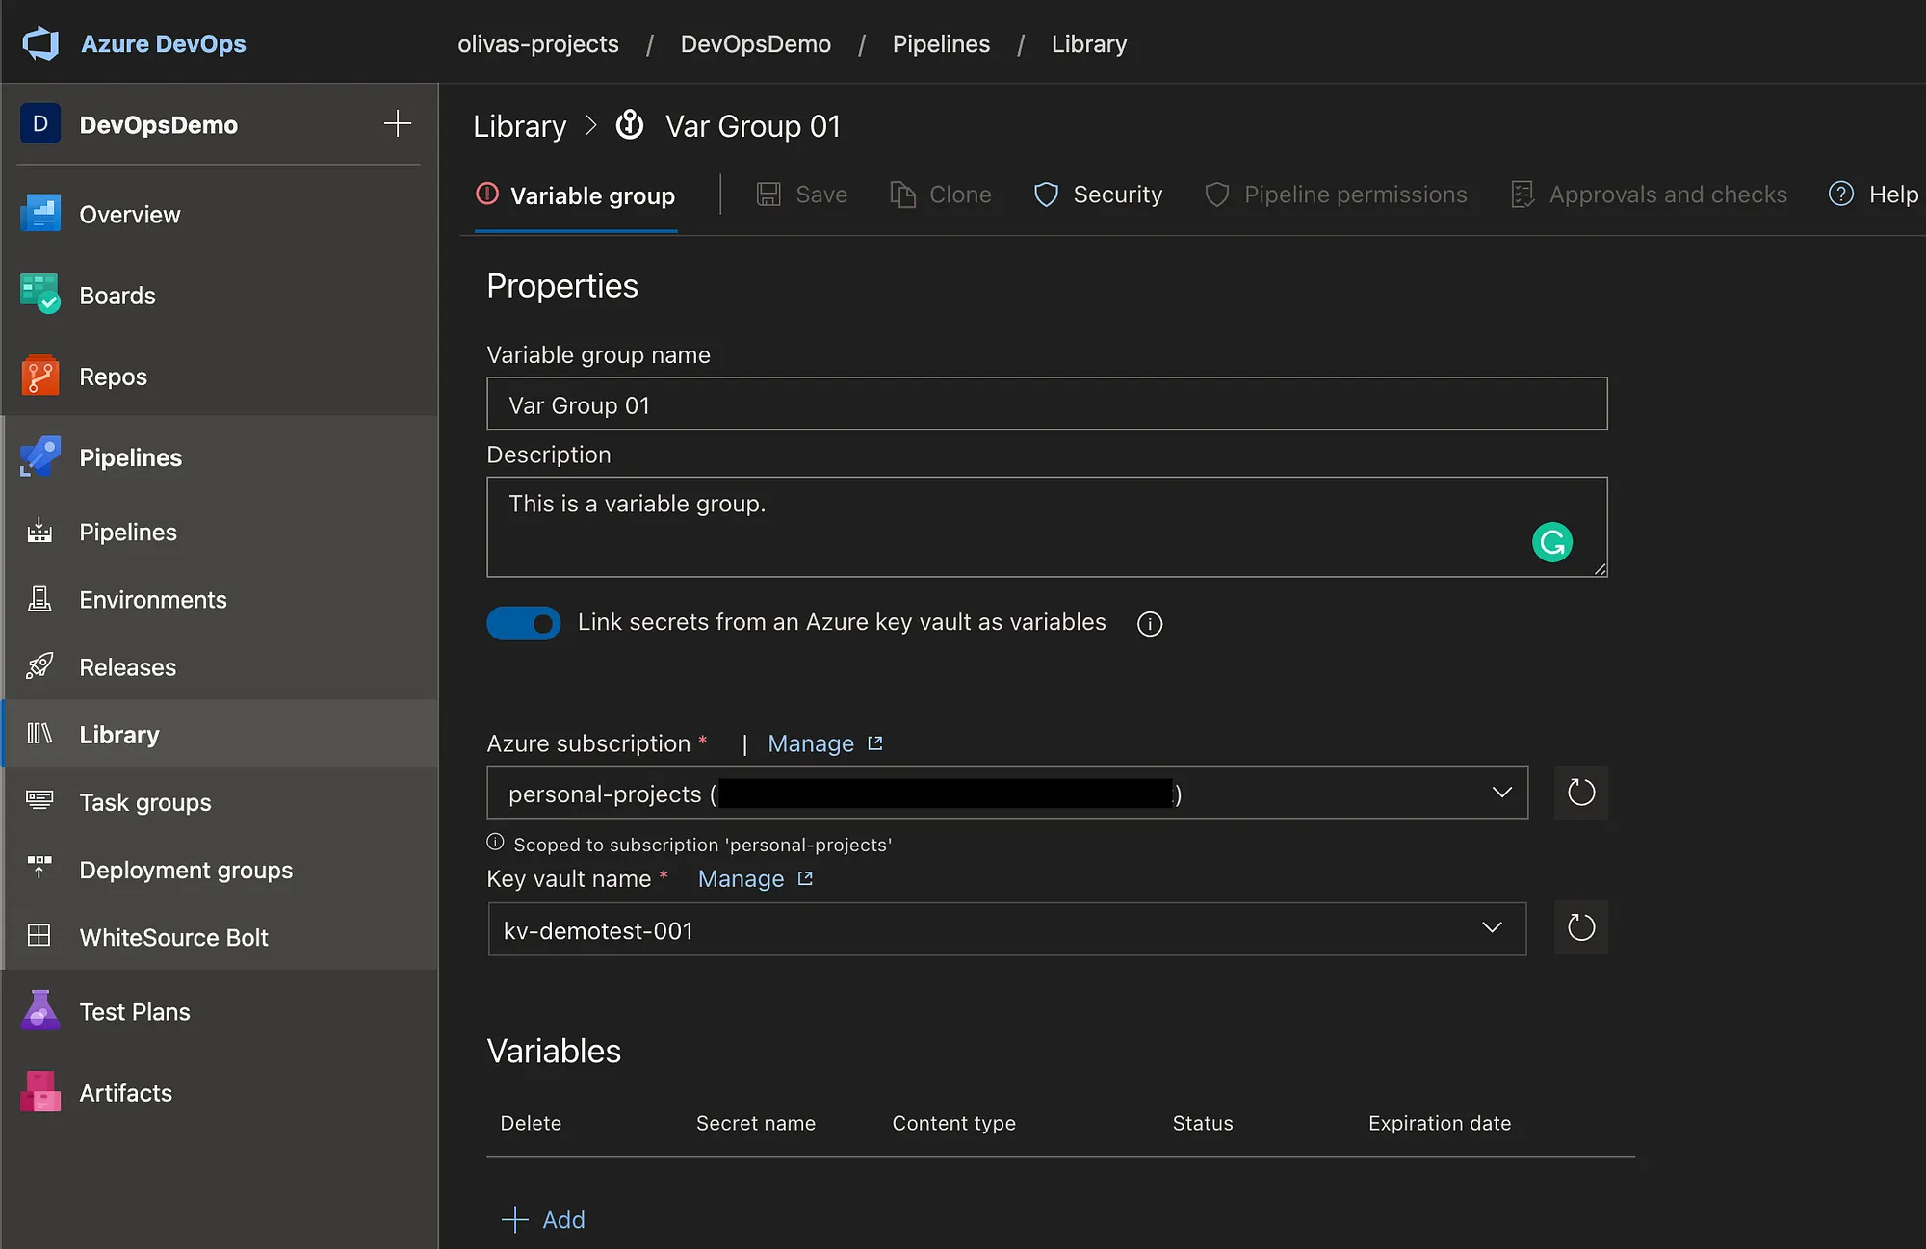This screenshot has width=1926, height=1249.
Task: Click the DevOpsDemo project avatar icon
Action: tap(40, 124)
